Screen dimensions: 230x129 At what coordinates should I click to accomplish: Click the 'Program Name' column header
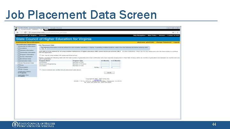pos(45,61)
